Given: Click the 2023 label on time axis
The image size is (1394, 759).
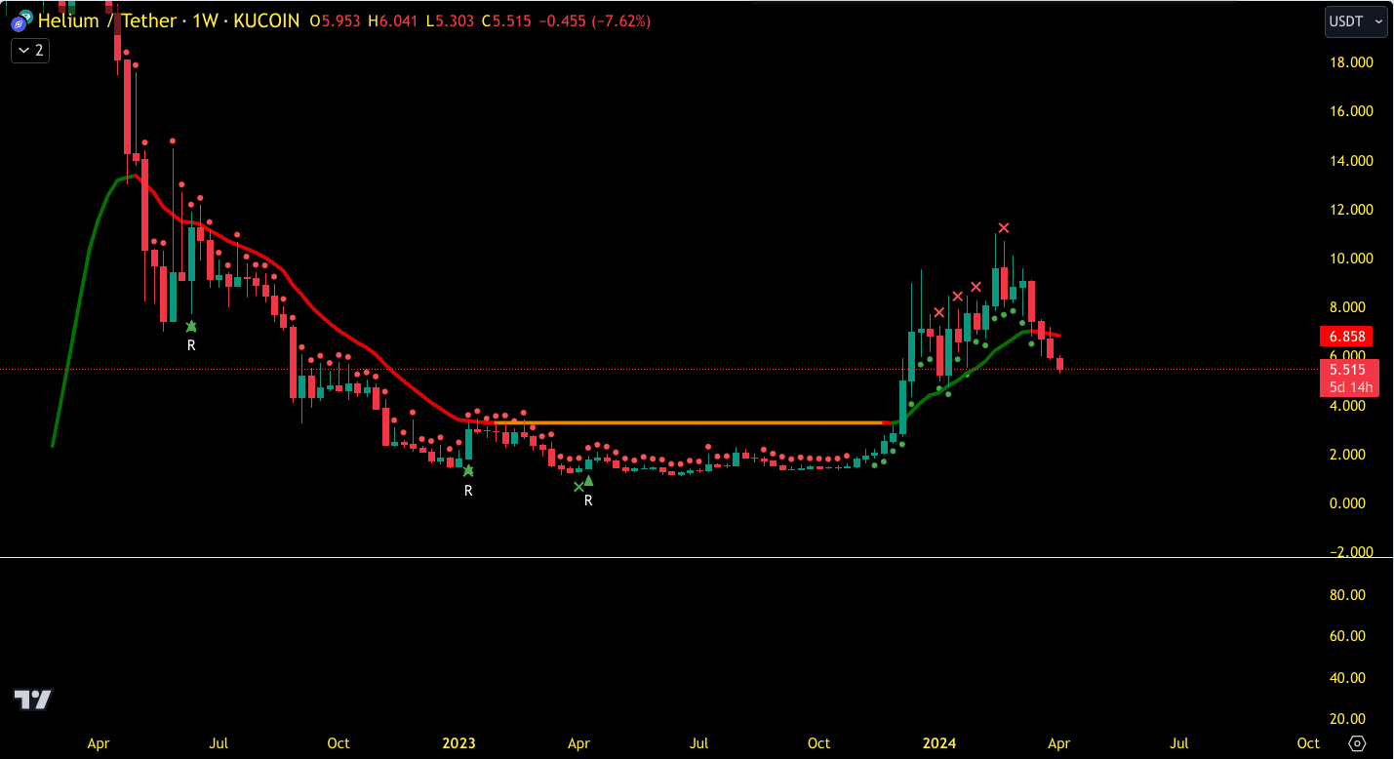Looking at the screenshot, I should [458, 743].
